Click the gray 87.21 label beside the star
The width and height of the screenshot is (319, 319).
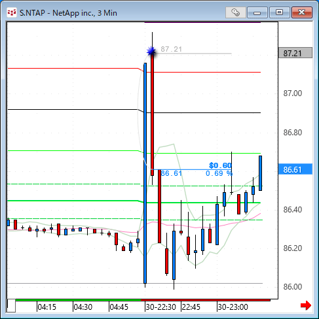click(172, 49)
